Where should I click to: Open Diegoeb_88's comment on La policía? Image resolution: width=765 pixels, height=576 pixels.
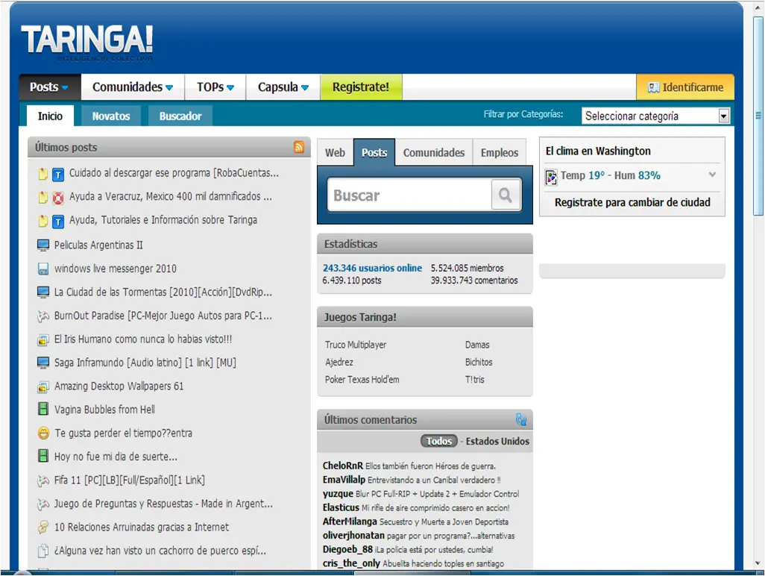pyautogui.click(x=434, y=550)
